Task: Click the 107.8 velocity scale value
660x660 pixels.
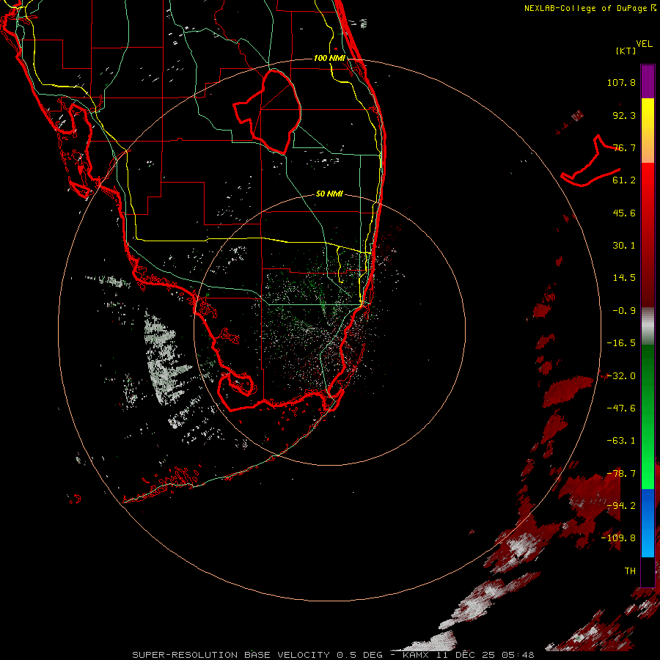Action: point(621,82)
